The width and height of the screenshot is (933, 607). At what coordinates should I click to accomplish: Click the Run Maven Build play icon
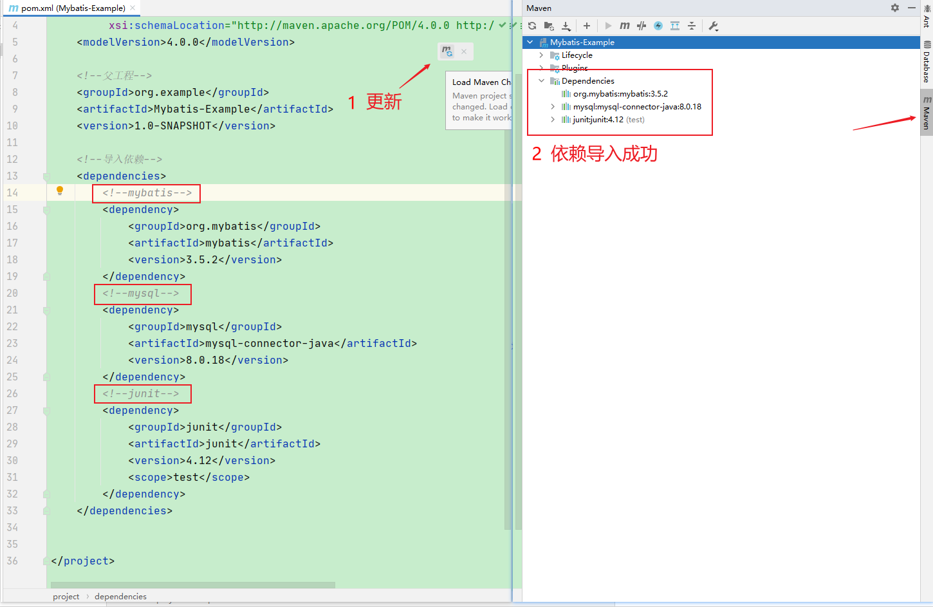[608, 26]
